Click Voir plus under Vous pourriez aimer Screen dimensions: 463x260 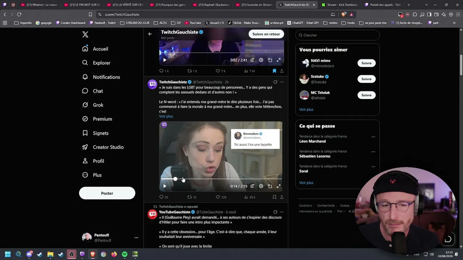click(306, 109)
